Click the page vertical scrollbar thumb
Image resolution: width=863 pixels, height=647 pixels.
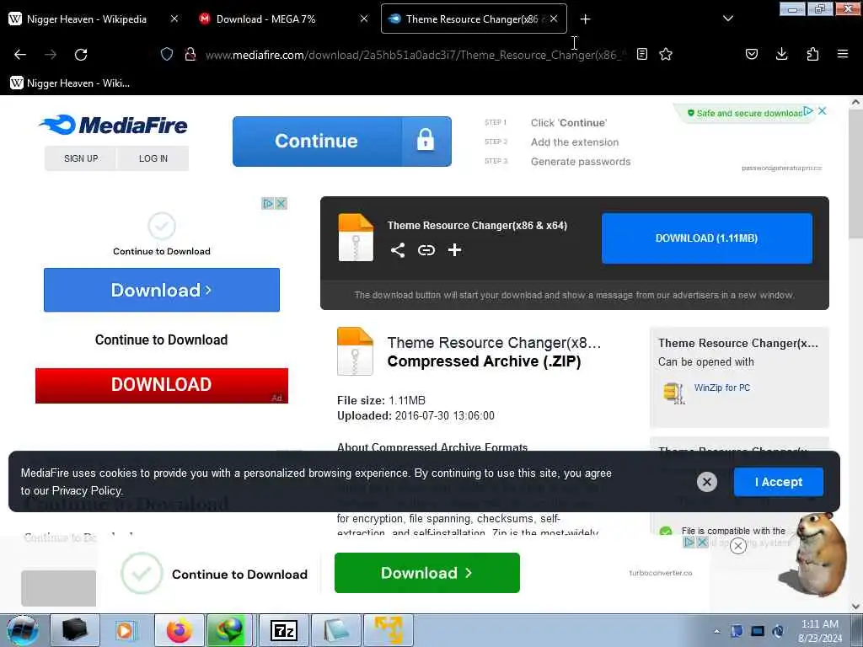pos(855,174)
